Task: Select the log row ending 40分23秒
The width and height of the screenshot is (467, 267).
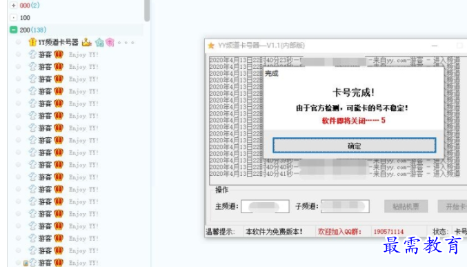Action: (335, 61)
